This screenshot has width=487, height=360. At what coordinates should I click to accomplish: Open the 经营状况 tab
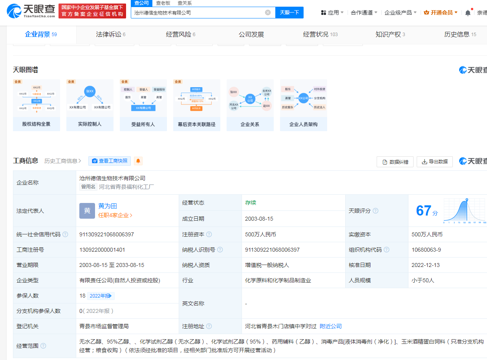point(320,35)
